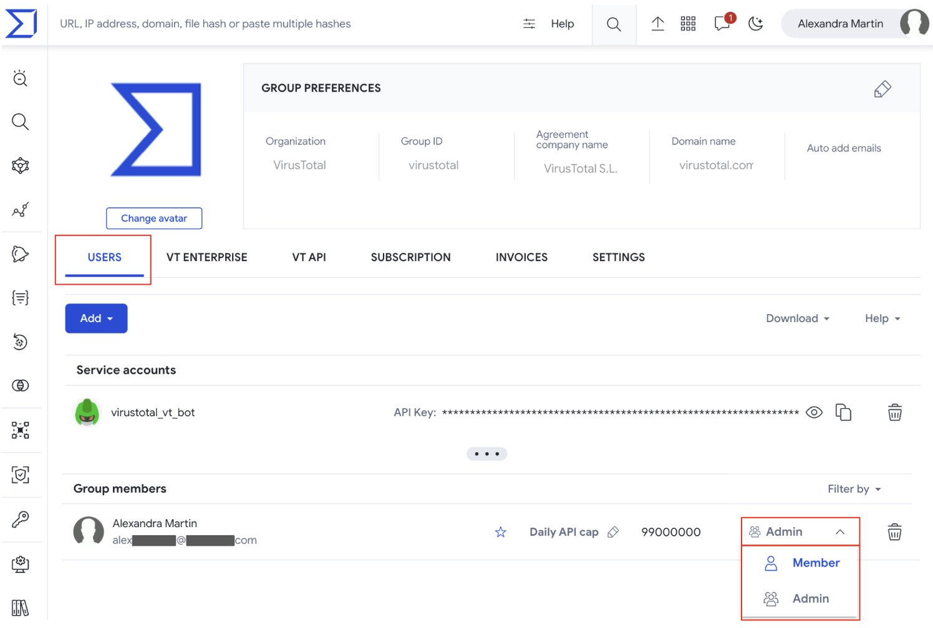The height and width of the screenshot is (628, 933).
Task: Open the trend line chart icon in the sidebar
Action: pos(21,209)
